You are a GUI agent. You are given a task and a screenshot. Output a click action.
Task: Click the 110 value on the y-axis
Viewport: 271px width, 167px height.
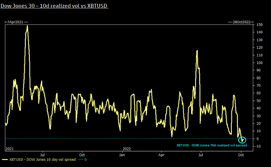[259, 55]
